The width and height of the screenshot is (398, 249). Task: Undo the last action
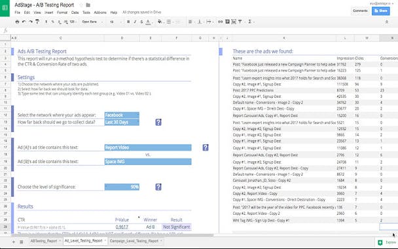click(x=24, y=22)
